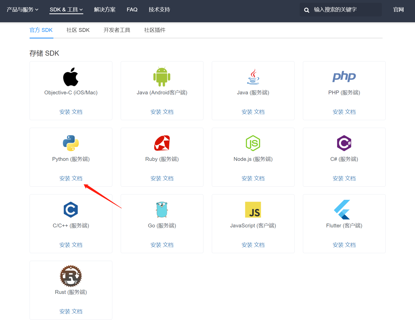This screenshot has height=325, width=415.
Task: Click the PHP logo
Action: [344, 76]
